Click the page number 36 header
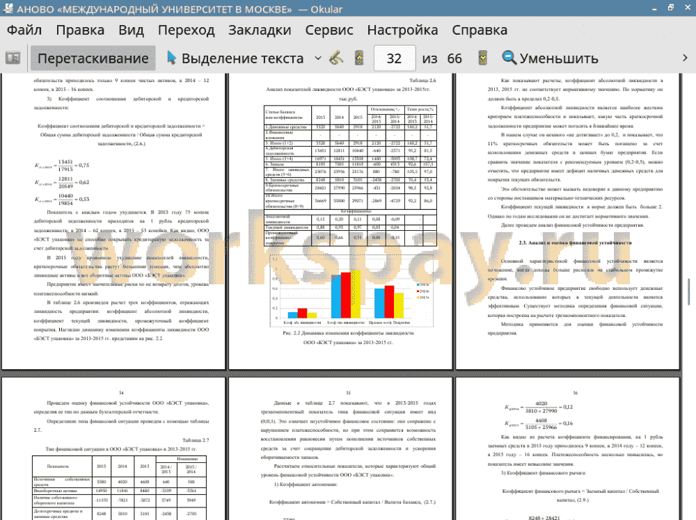 tap(576, 393)
